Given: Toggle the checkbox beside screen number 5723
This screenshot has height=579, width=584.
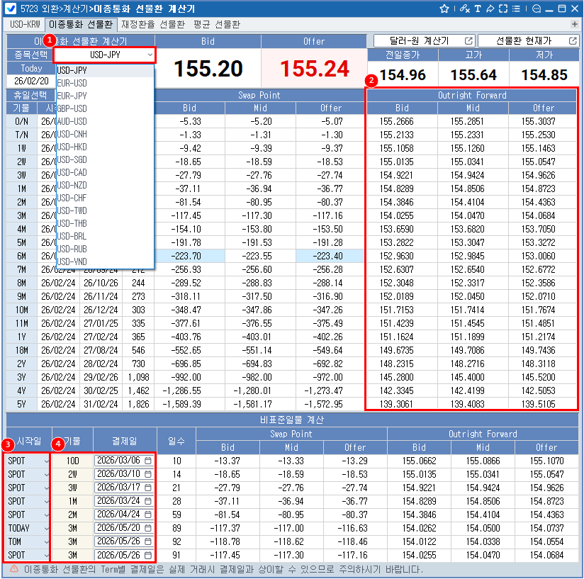Looking at the screenshot, I should [11, 9].
